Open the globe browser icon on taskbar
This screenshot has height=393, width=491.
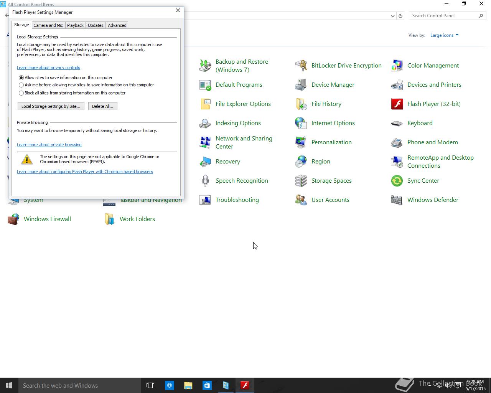tap(169, 385)
